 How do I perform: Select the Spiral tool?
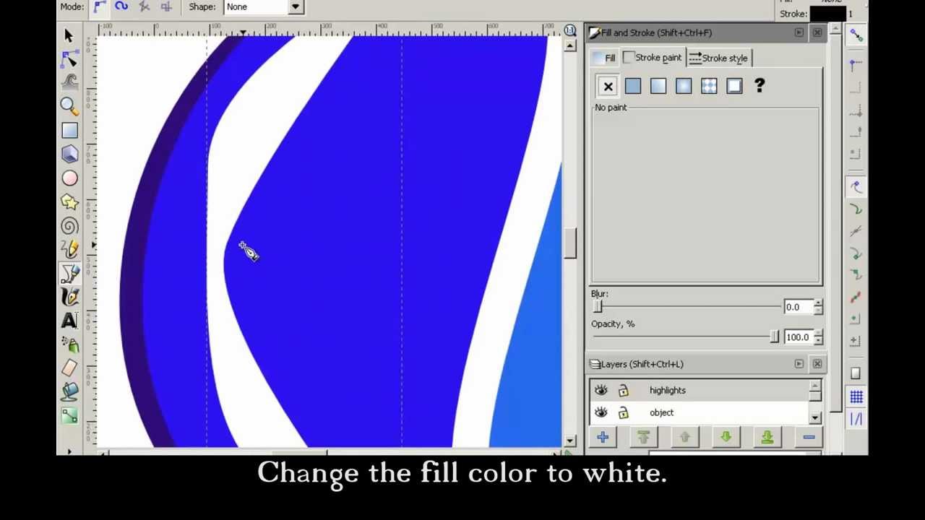(69, 226)
